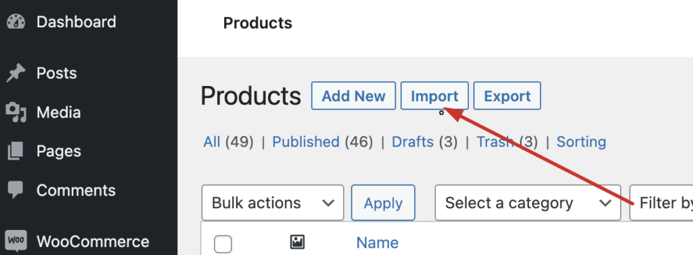Click the Import products button
Image resolution: width=693 pixels, height=255 pixels.
tap(434, 96)
